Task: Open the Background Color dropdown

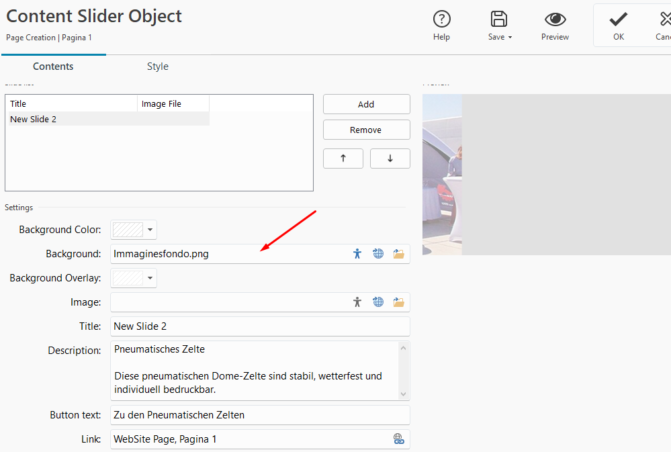Action: 150,230
